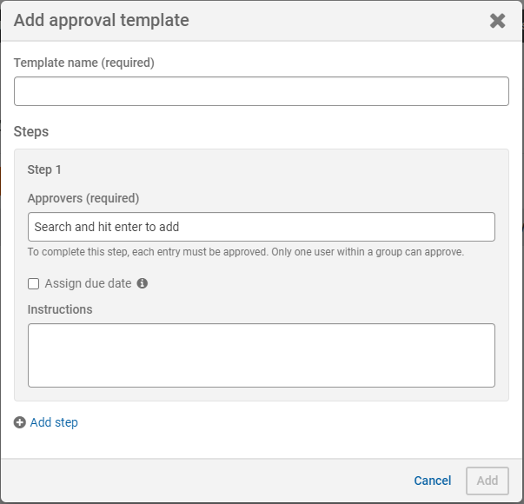Click the Add step link
This screenshot has width=524, height=504.
pos(54,423)
